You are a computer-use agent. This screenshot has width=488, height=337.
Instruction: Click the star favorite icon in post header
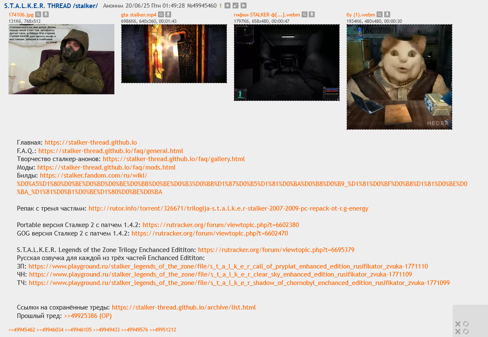227,5
